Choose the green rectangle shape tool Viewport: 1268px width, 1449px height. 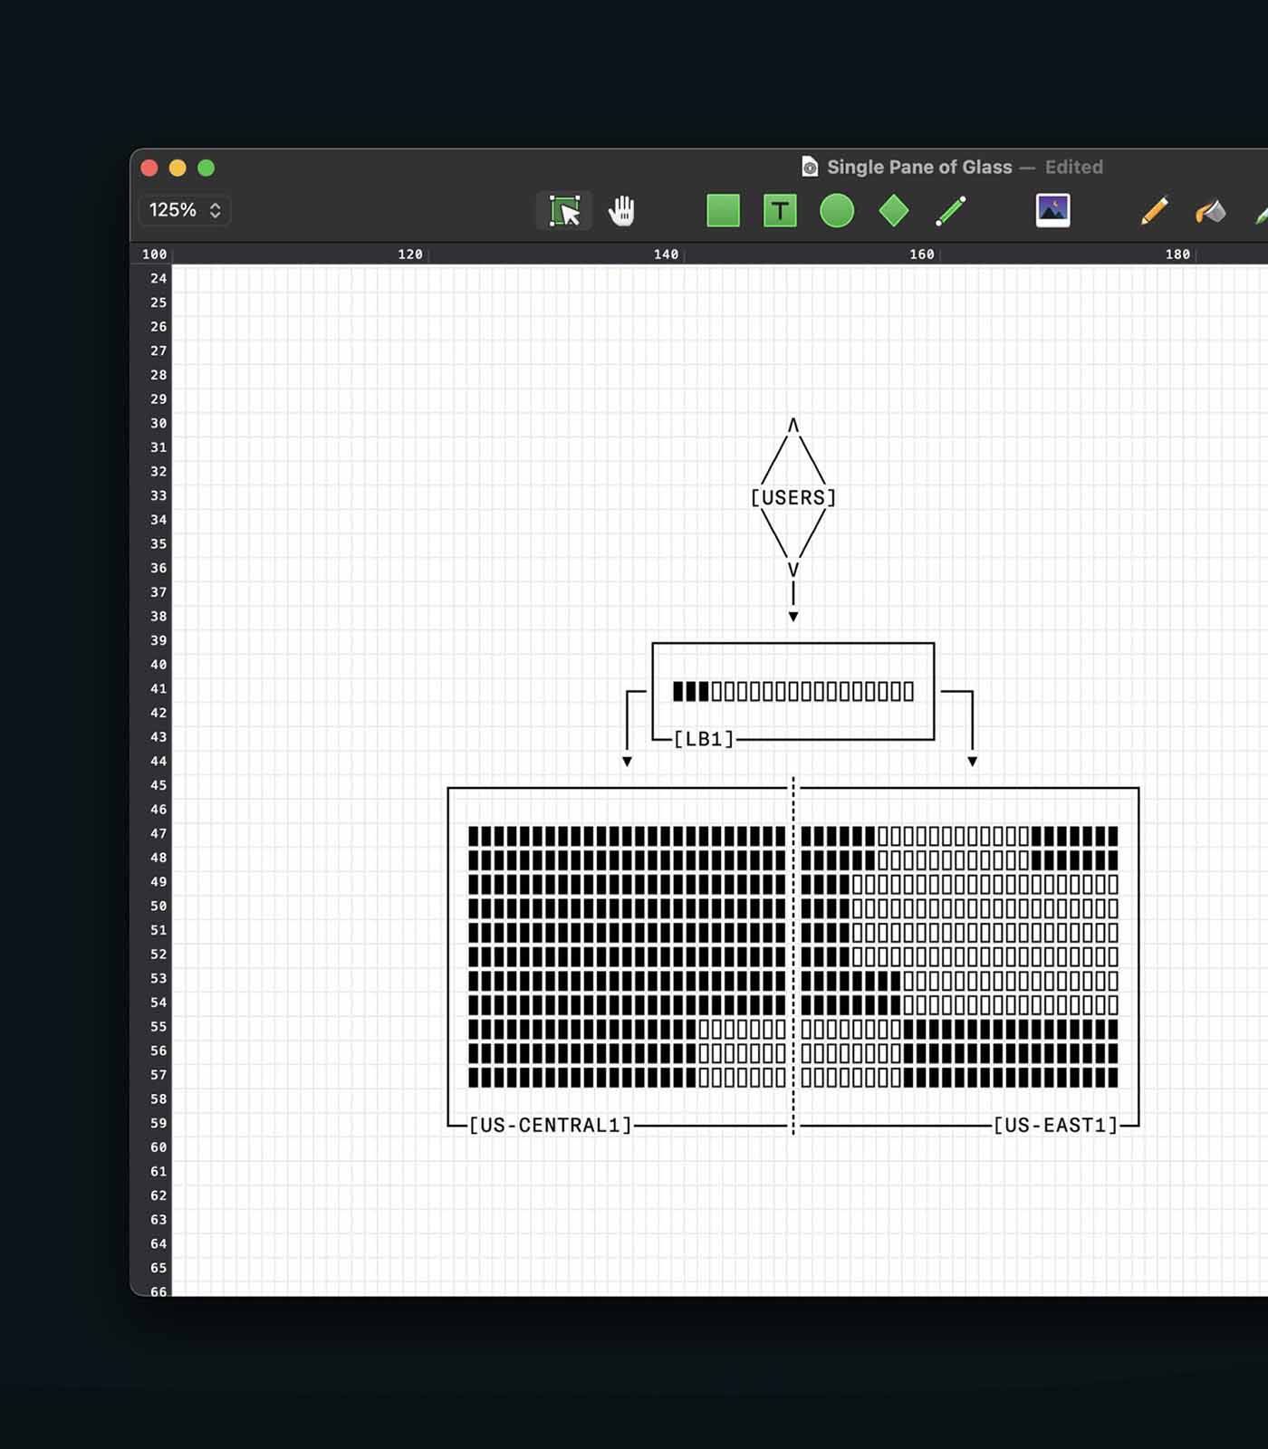point(723,211)
